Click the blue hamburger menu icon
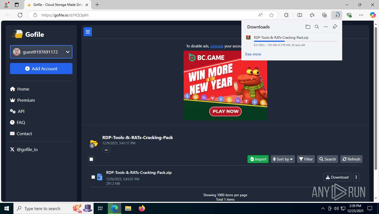 [x=88, y=32]
